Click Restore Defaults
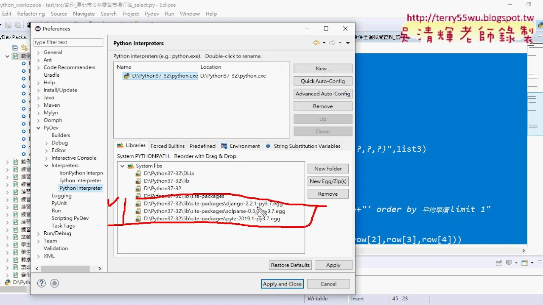Screen dimensions: 543x305 (291, 265)
